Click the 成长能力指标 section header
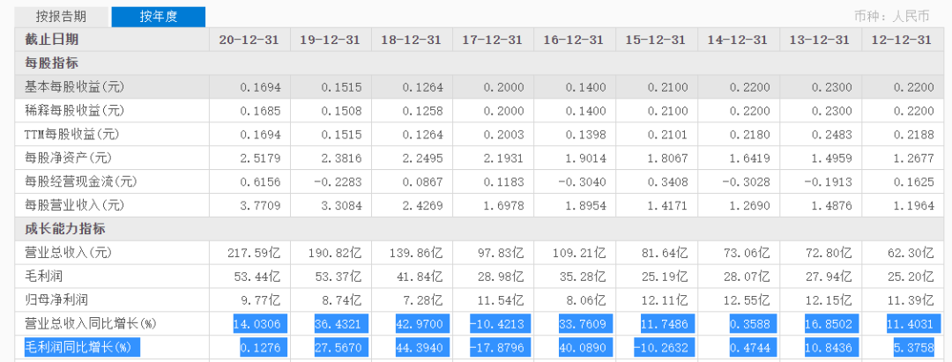Viewport: 952px width, 362px height. 63,229
